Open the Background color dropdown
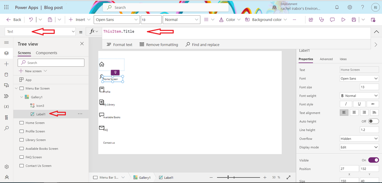The width and height of the screenshot is (382, 183). [266, 20]
